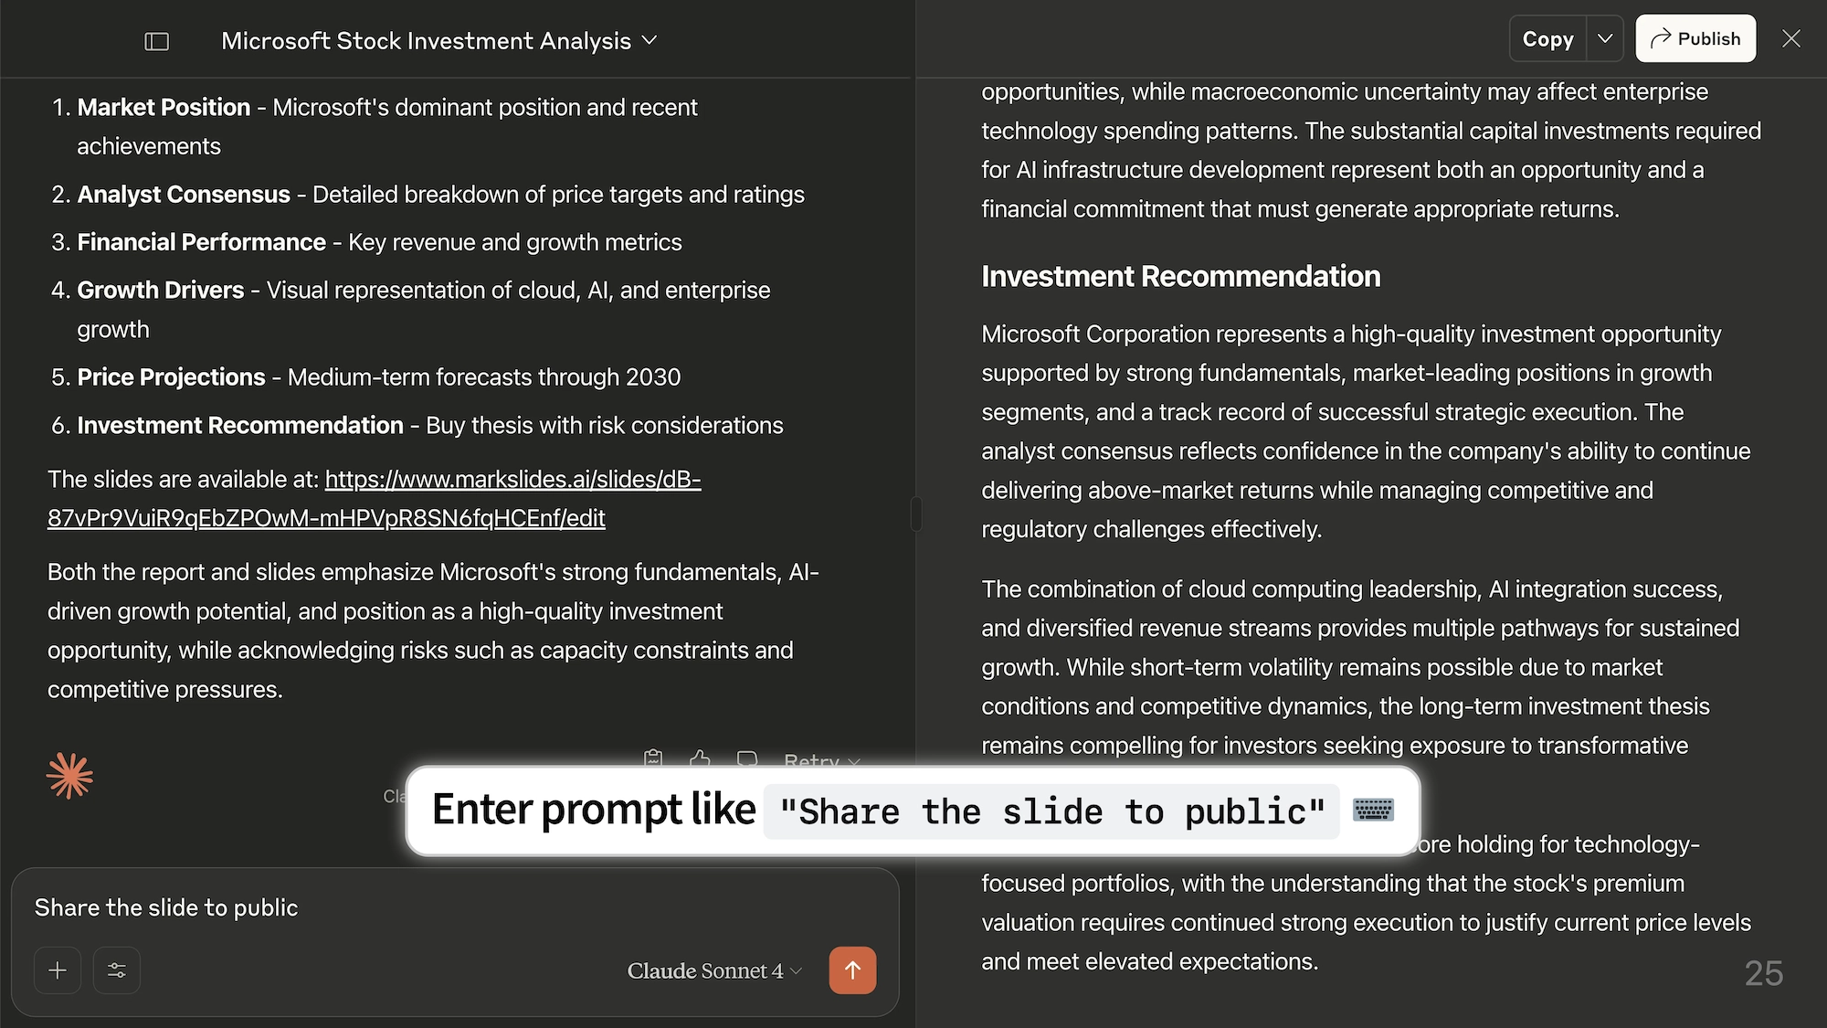
Task: Click the Investment Recommendation heading
Action: 1180,276
